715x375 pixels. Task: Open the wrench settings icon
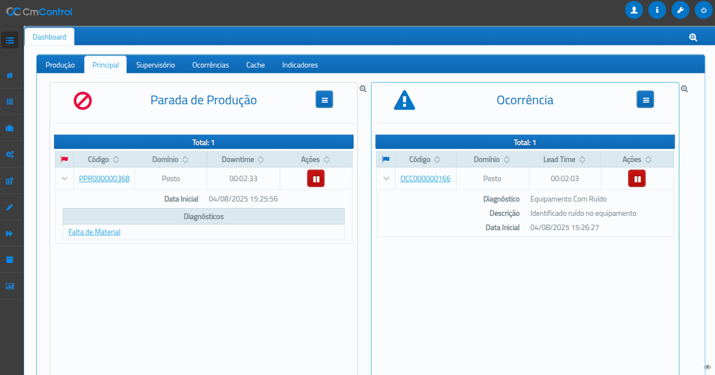pyautogui.click(x=680, y=10)
